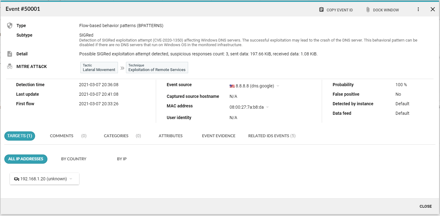Viewport: 440px width, 216px height.
Task: Select the All IP Addresses filter
Action: [26, 159]
